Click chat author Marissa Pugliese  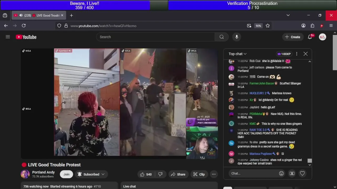pyautogui.click(x=261, y=154)
